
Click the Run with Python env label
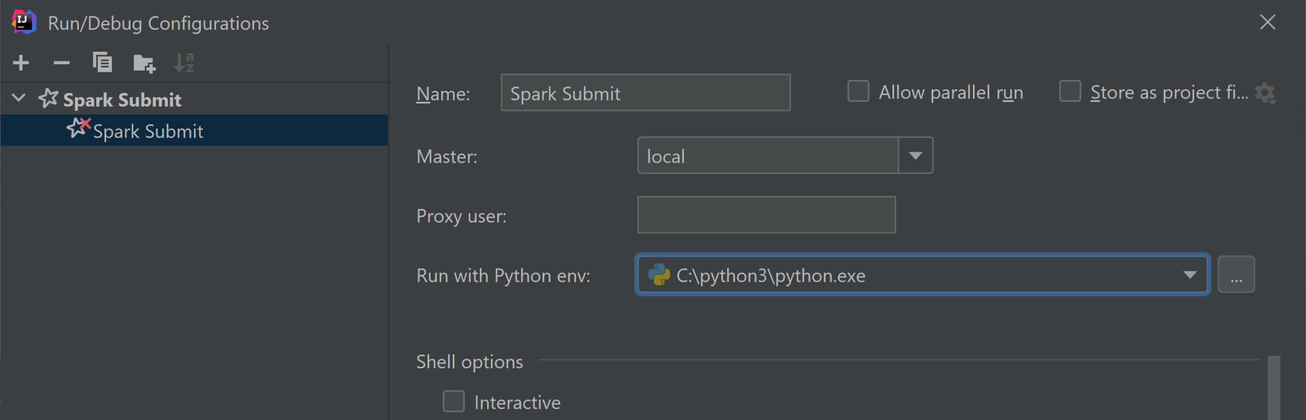pos(503,276)
